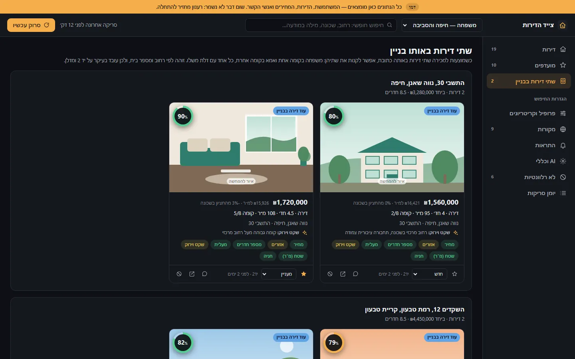The image size is (575, 359).
Task: Click the bell icon for התראות
Action: click(563, 145)
